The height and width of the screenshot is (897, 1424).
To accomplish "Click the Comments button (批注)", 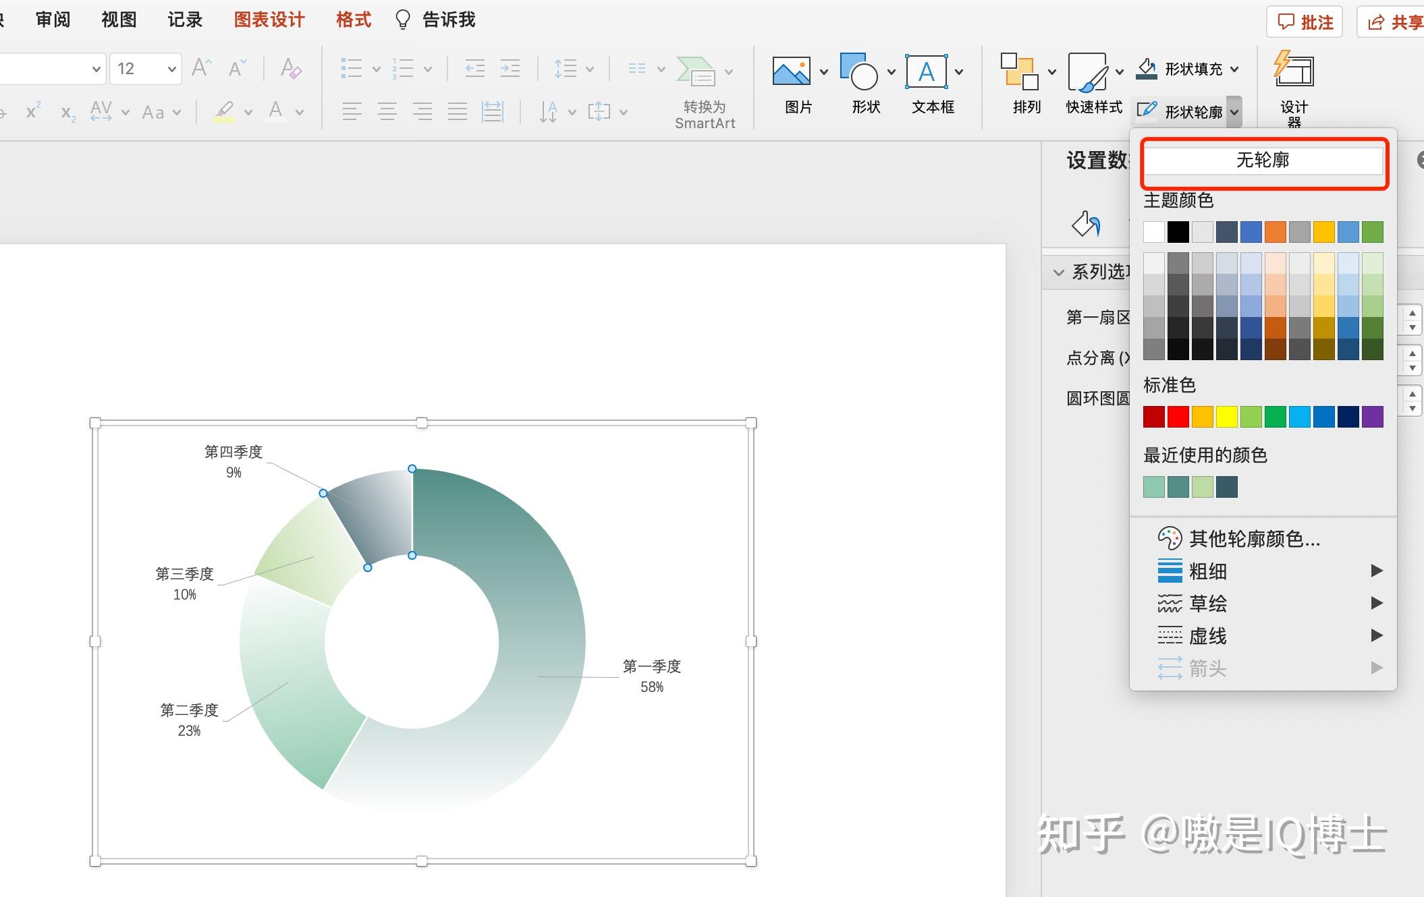I will coord(1305,22).
